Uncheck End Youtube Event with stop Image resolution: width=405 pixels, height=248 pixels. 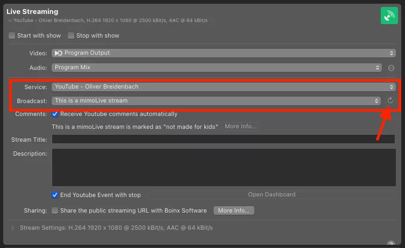pyautogui.click(x=55, y=195)
